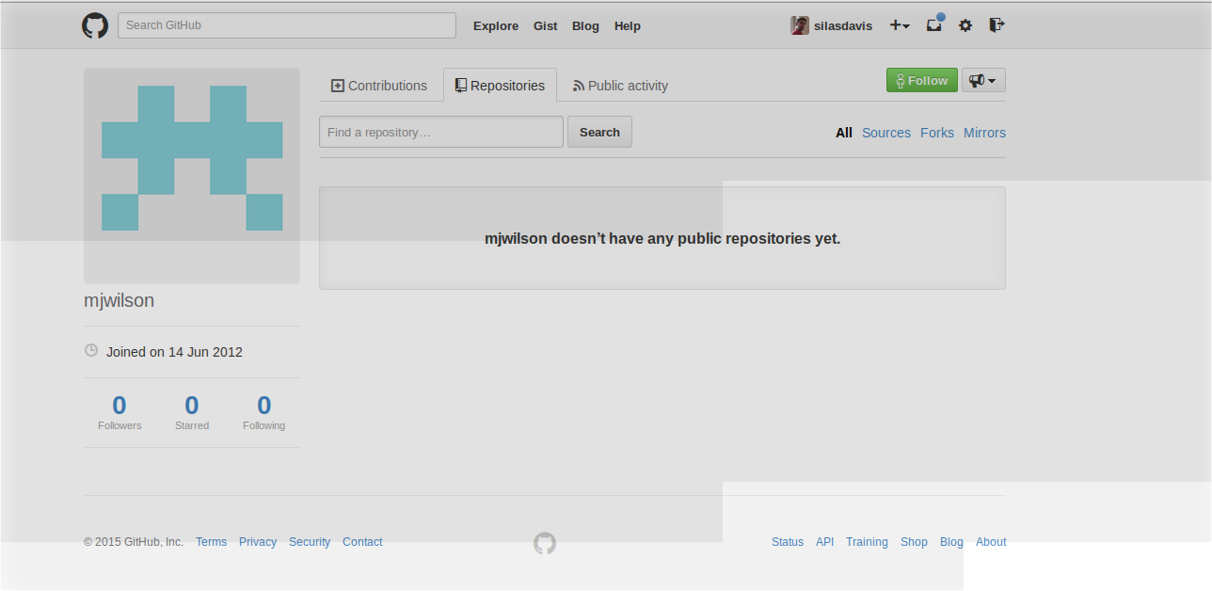The height and width of the screenshot is (591, 1212).
Task: Switch to the Contributions tab
Action: 379,86
